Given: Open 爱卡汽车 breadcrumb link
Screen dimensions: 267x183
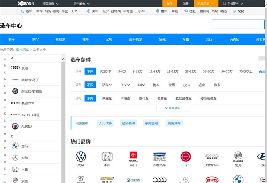Looking at the screenshot, I should click(x=23, y=50).
